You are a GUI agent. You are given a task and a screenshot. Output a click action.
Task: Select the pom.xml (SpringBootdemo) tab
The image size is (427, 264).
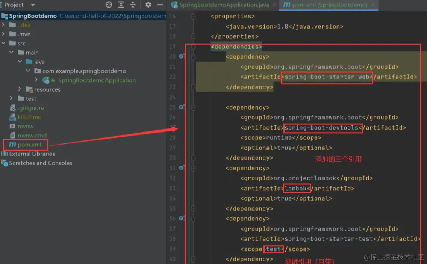pyautogui.click(x=330, y=5)
